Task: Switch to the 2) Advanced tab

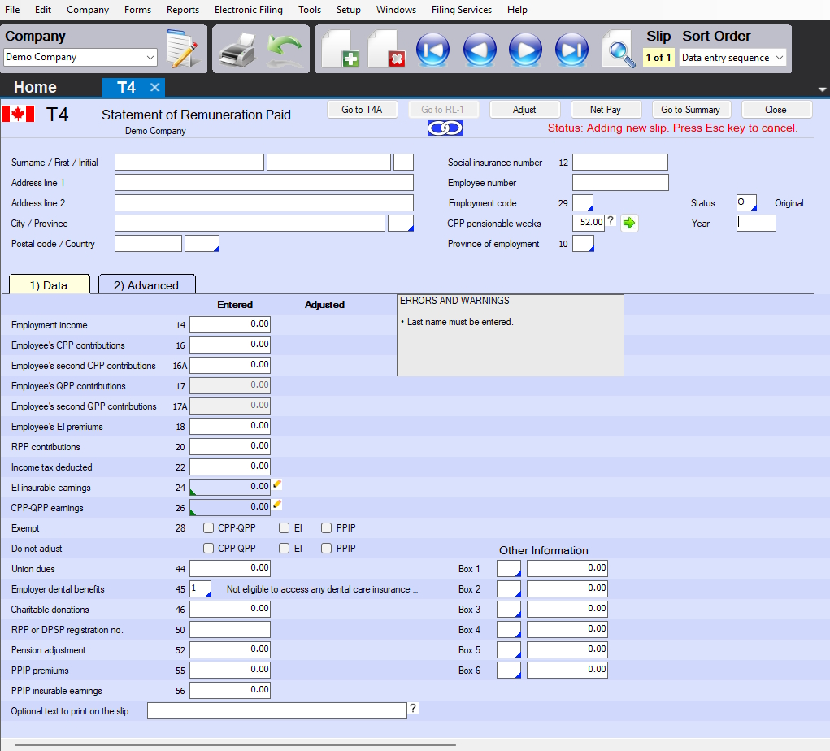Action: click(x=146, y=285)
